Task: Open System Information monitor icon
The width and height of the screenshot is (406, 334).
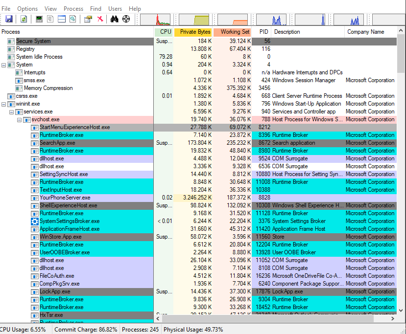Action: pyautogui.click(x=39, y=19)
